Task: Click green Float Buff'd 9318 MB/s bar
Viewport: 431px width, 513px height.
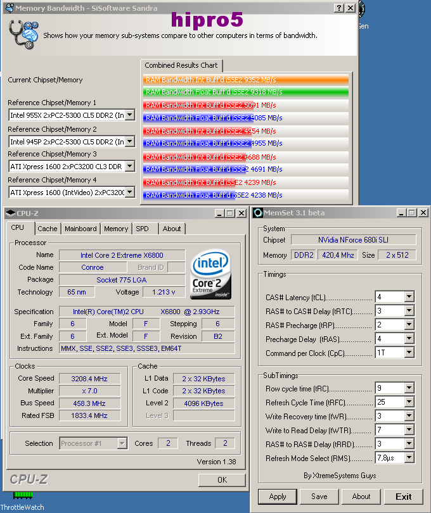Action: click(x=246, y=92)
